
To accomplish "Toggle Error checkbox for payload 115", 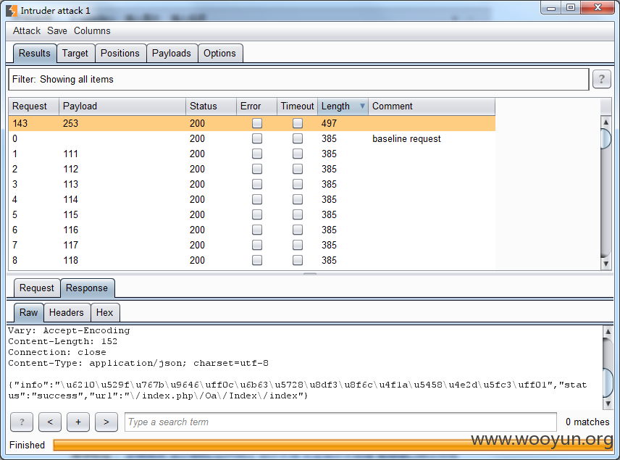I will click(257, 214).
